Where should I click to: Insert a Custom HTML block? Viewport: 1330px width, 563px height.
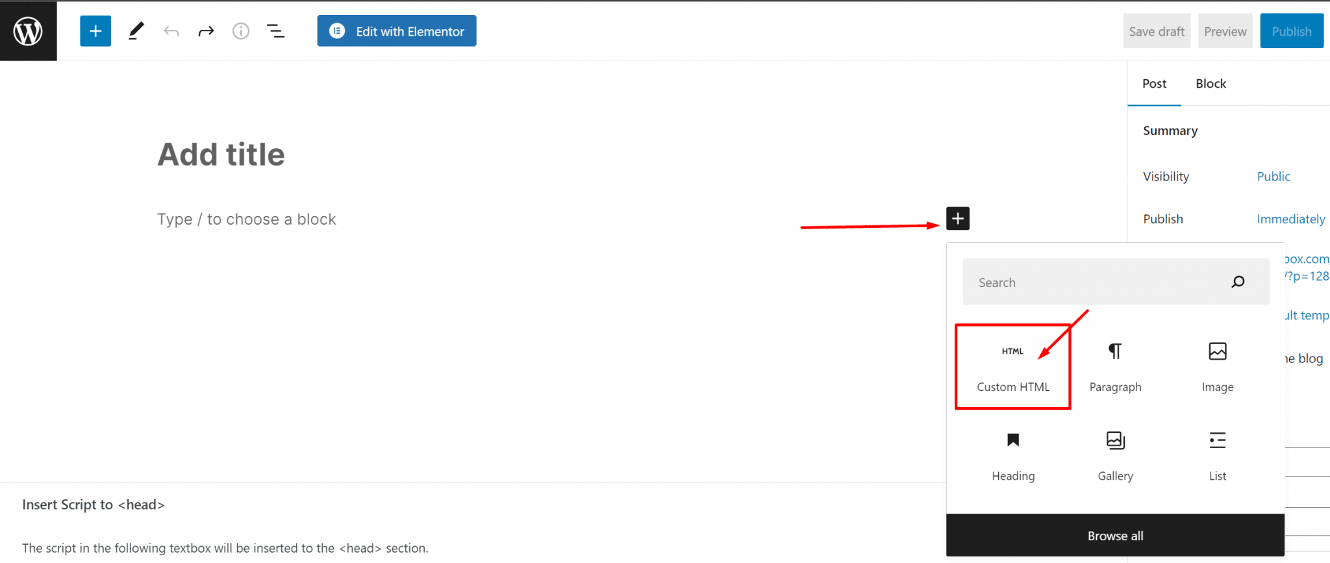tap(1012, 367)
